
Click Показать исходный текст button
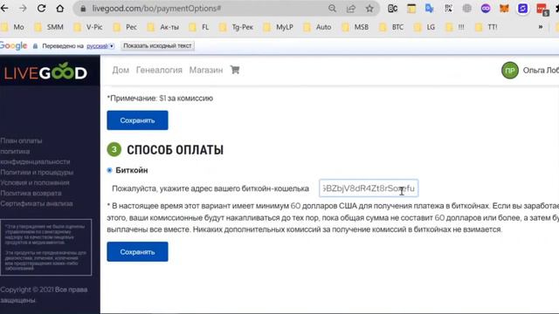point(157,46)
